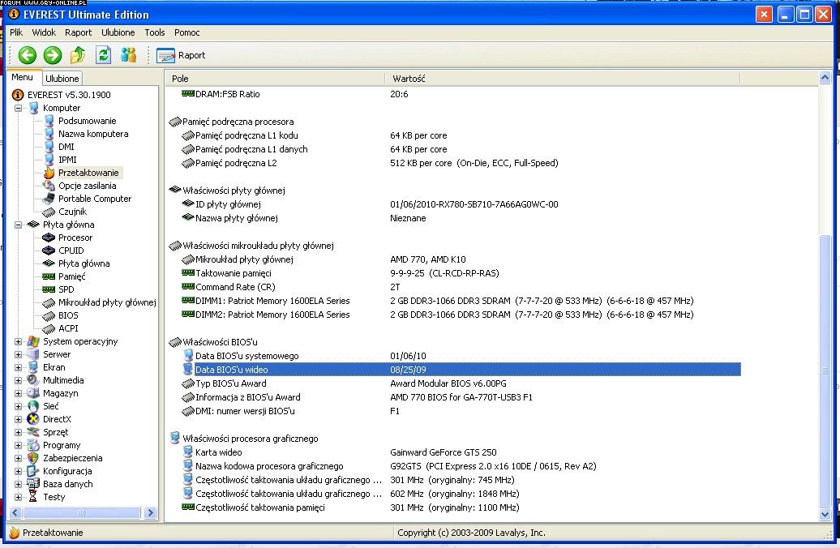Expand the Multimedia tree node
This screenshot has width=840, height=548.
[x=18, y=380]
